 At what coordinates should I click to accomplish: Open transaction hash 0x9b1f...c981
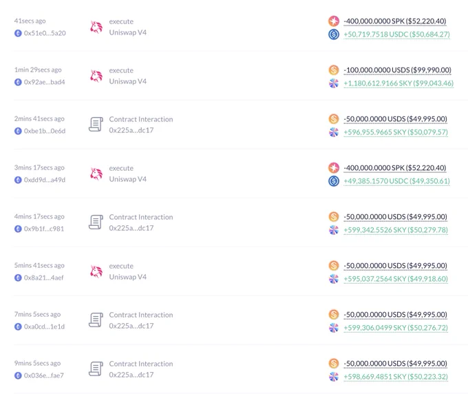click(44, 229)
